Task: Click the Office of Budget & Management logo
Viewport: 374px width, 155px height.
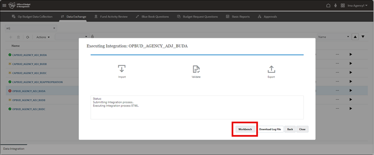Action: coord(20,5)
